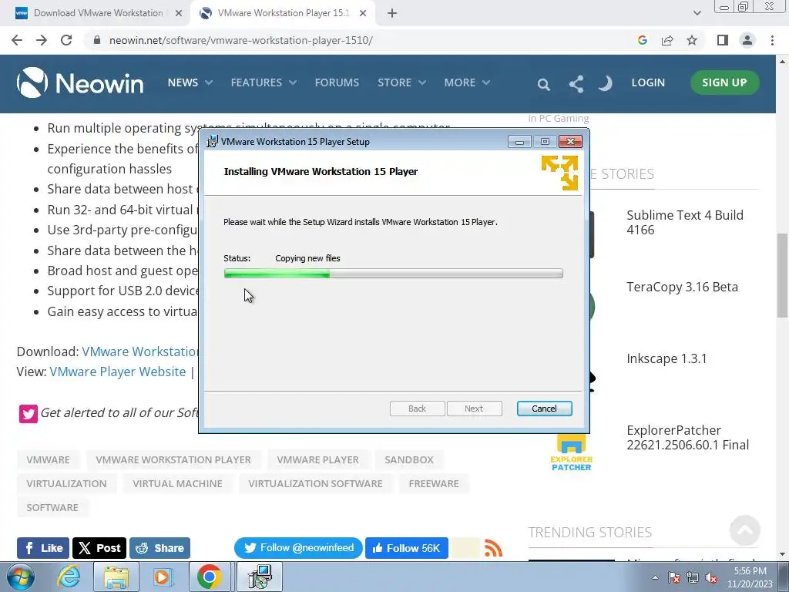The height and width of the screenshot is (592, 789).
Task: Open Windows Media Player in taskbar
Action: pos(162,577)
